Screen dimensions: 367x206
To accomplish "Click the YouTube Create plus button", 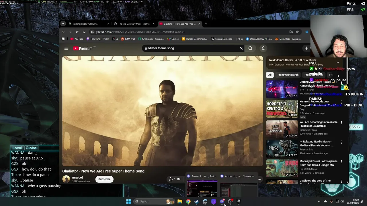I will click(x=306, y=48).
